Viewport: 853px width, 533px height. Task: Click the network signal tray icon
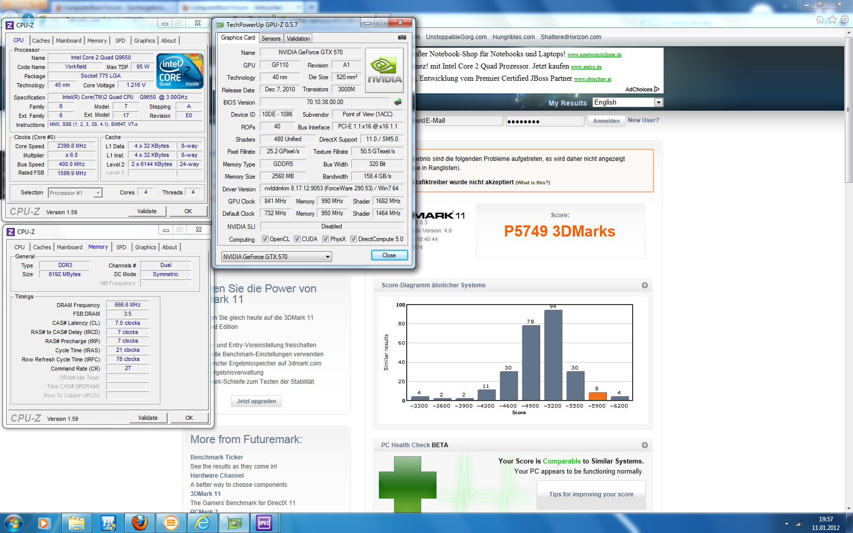click(x=799, y=523)
